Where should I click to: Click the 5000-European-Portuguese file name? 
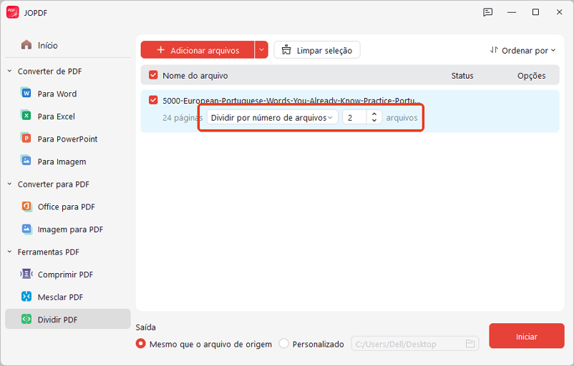(x=291, y=101)
